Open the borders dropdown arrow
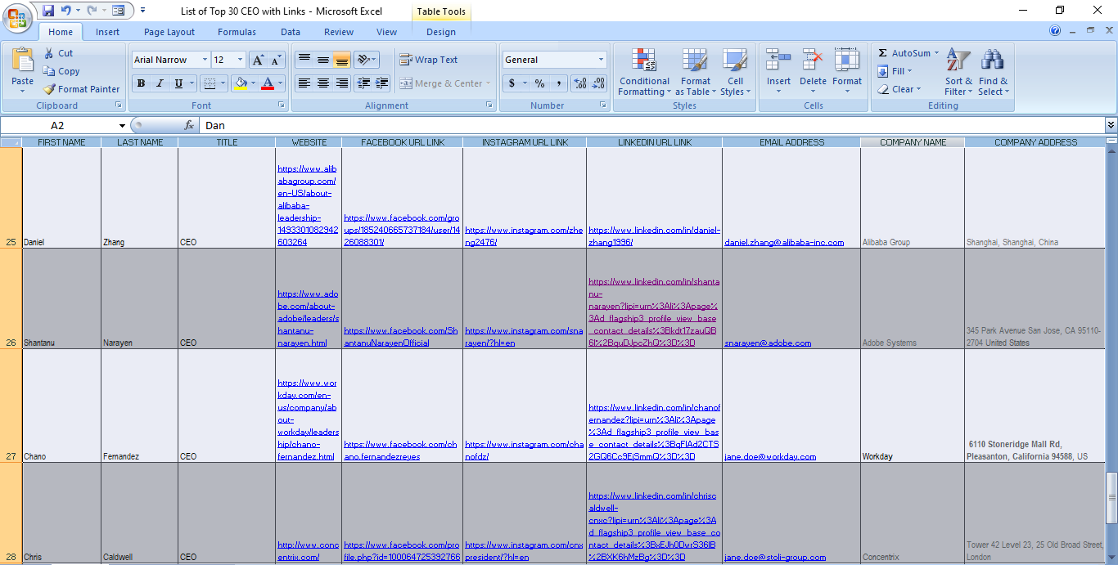The width and height of the screenshot is (1118, 565). pos(223,83)
